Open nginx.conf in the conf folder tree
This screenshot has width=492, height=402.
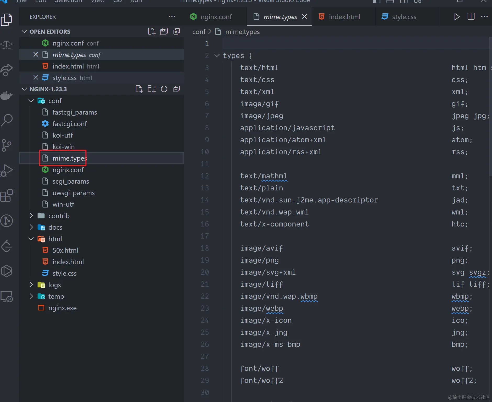(x=102, y=169)
